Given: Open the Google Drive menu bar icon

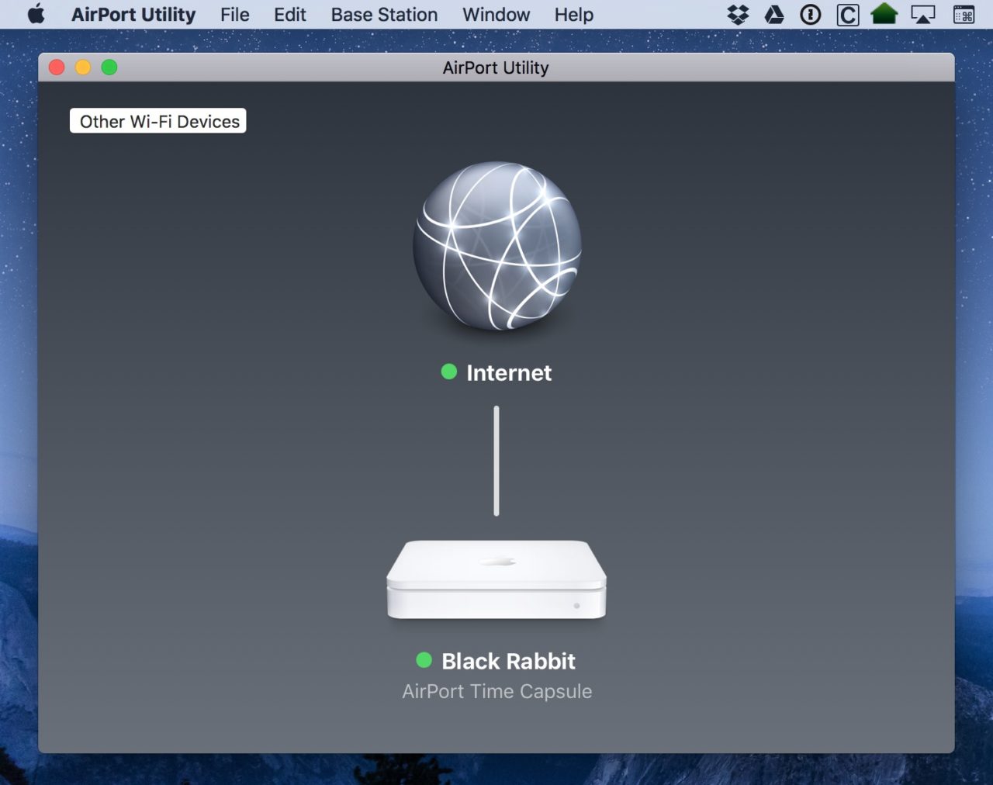Looking at the screenshot, I should (774, 14).
